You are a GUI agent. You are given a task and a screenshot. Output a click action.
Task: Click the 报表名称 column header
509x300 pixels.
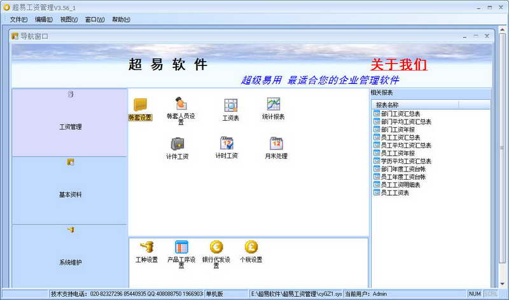pos(415,105)
